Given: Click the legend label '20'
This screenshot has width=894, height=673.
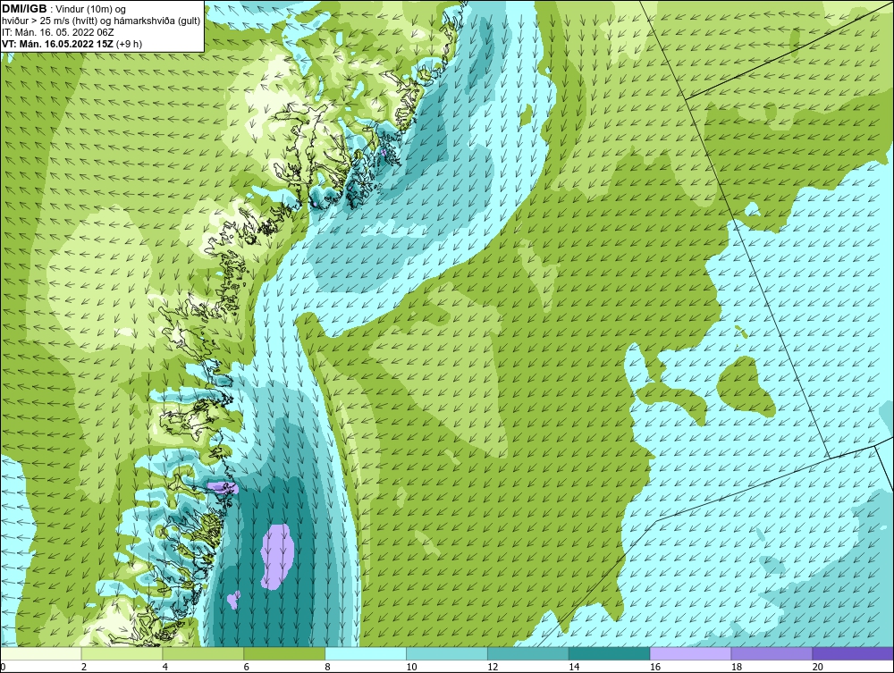Looking at the screenshot, I should [818, 667].
